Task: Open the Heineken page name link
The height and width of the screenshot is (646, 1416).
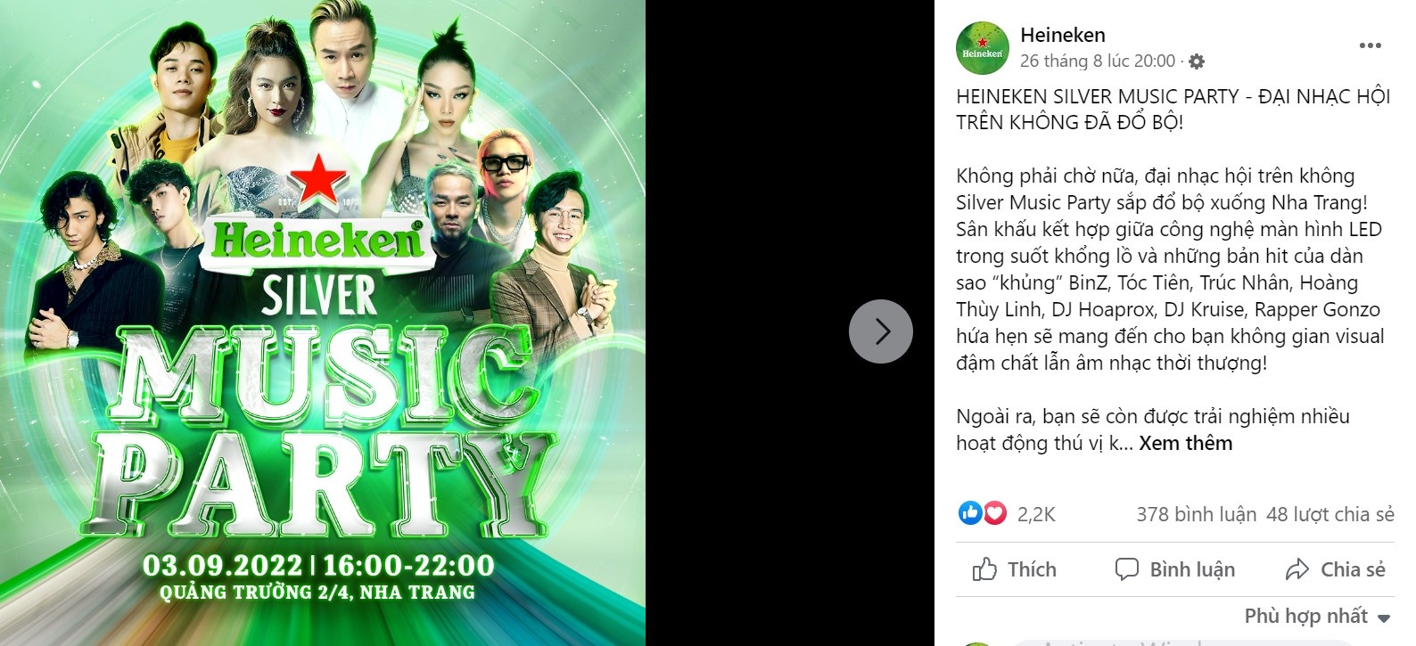Action: [1062, 35]
